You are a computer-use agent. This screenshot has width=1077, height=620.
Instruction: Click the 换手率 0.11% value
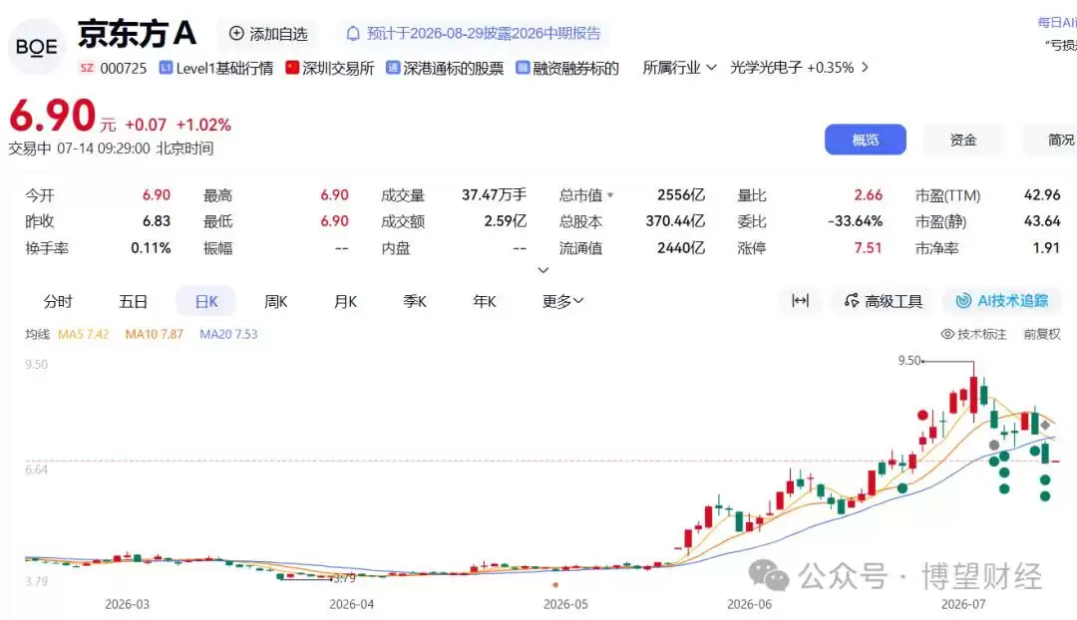click(x=151, y=248)
